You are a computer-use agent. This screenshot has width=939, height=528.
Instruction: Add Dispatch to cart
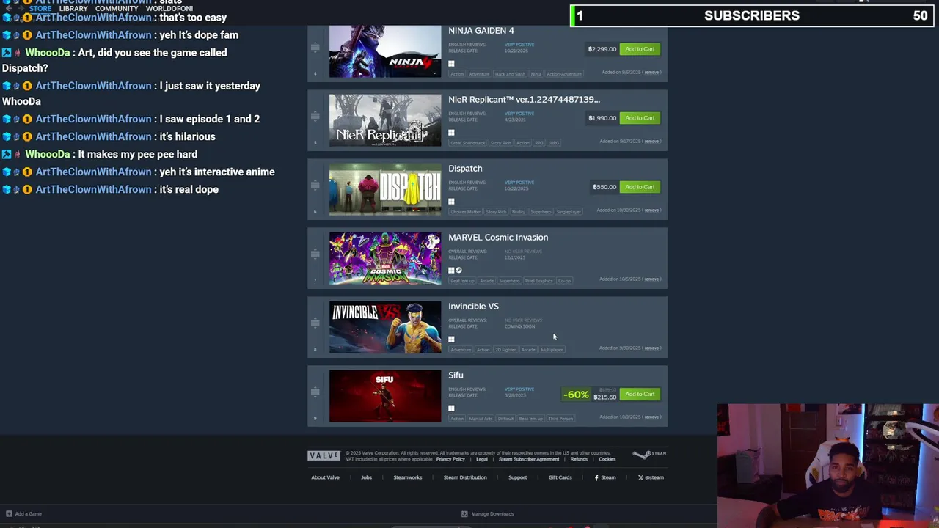tap(640, 187)
